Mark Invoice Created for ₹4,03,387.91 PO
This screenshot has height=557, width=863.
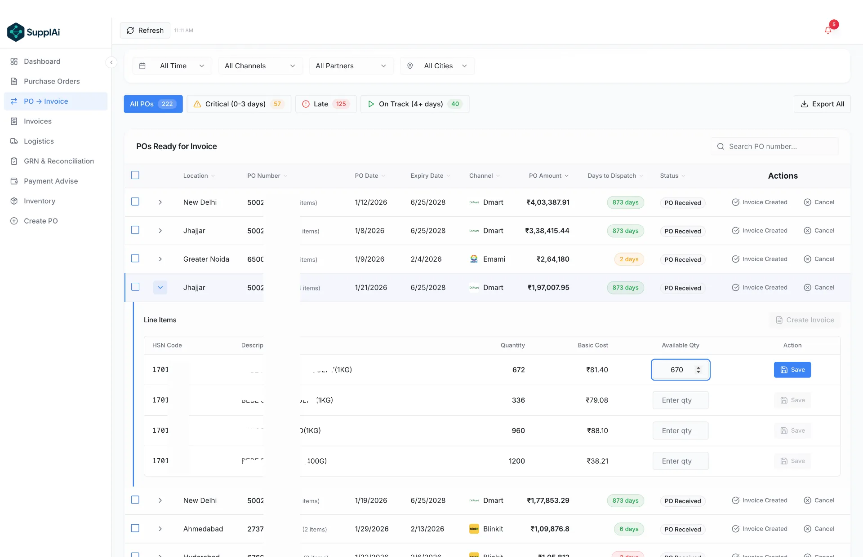point(760,202)
